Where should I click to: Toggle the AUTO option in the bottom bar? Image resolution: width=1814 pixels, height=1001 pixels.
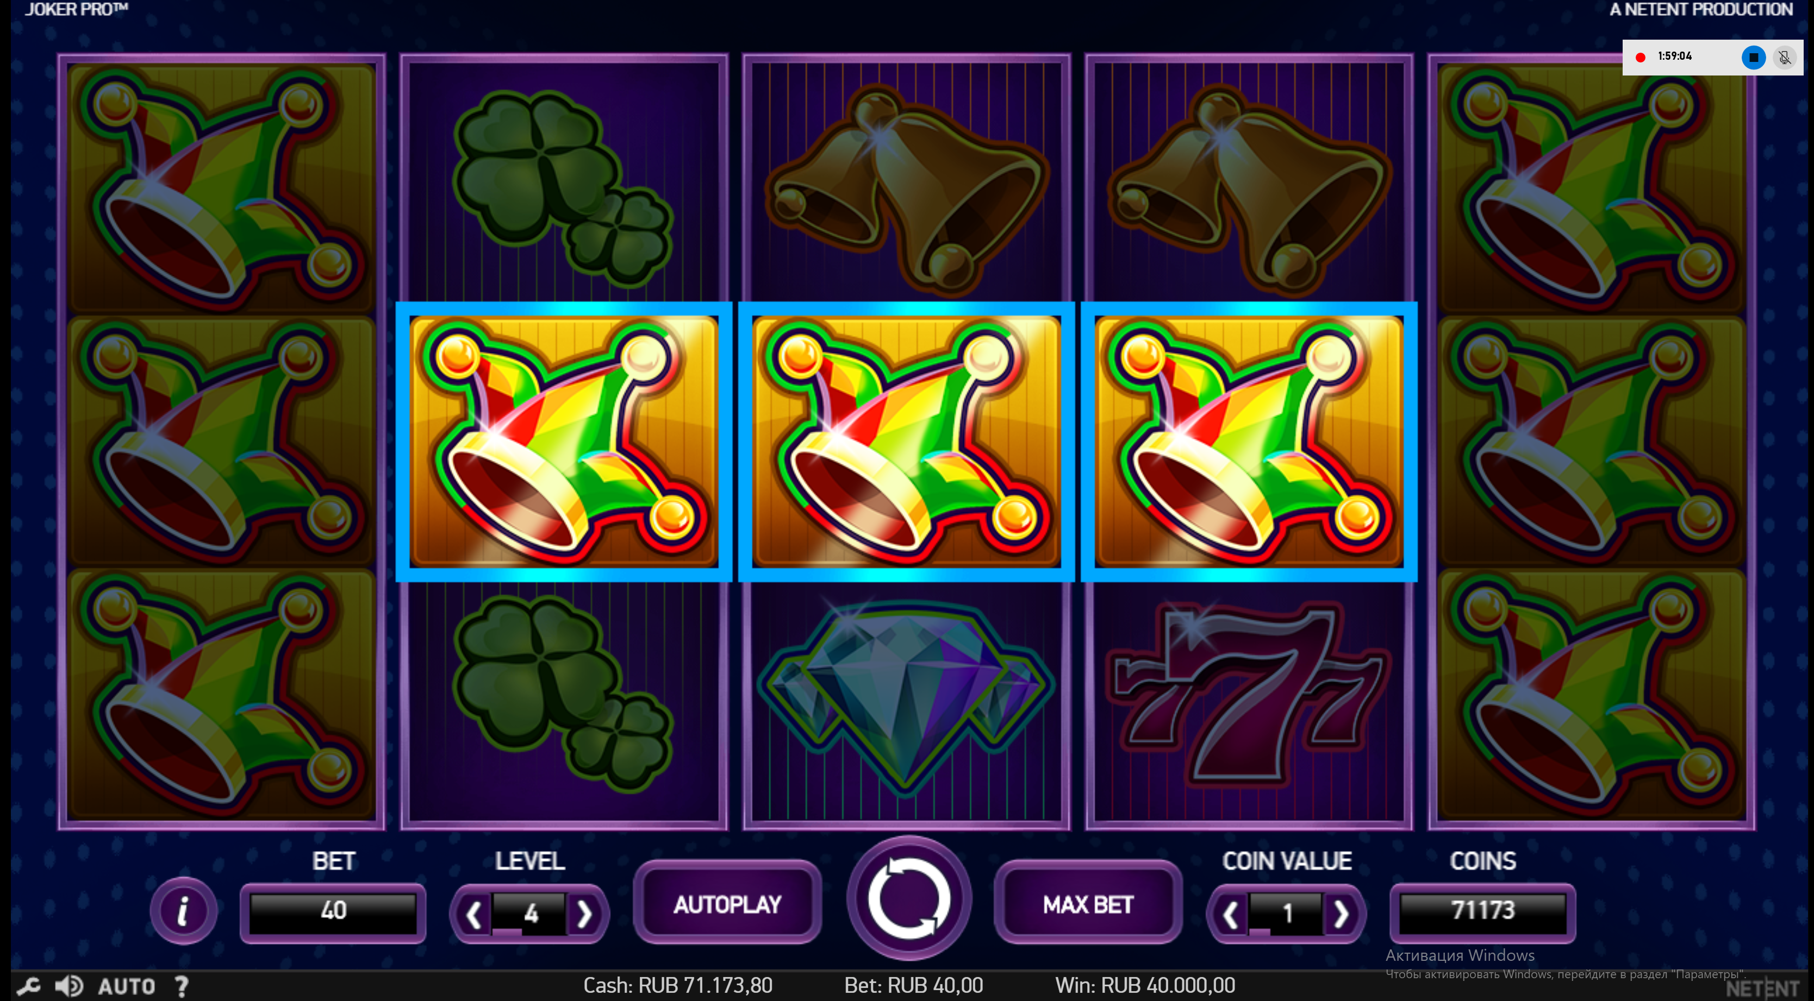click(126, 986)
